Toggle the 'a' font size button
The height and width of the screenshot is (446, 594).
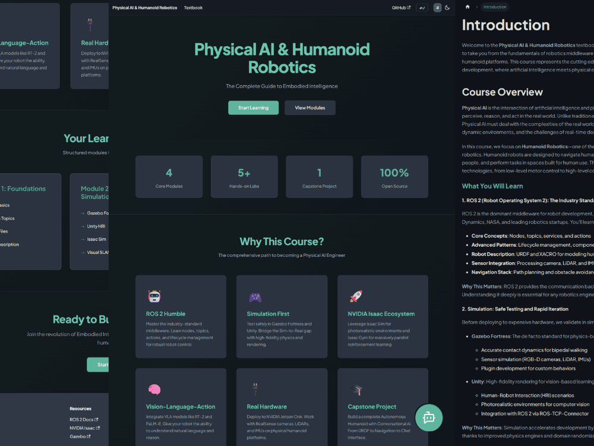(437, 8)
